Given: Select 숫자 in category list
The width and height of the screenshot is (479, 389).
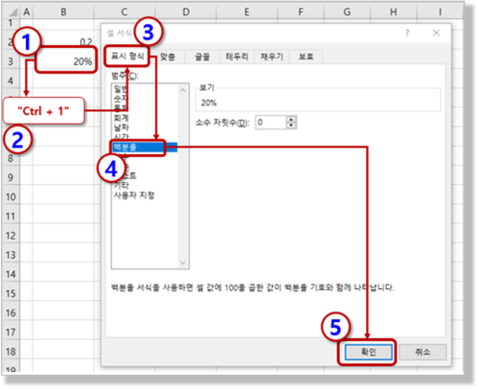Looking at the screenshot, I should click(121, 99).
